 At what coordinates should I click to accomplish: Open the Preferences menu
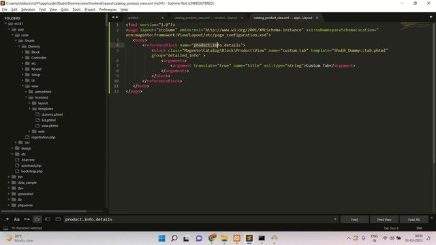pos(108,10)
